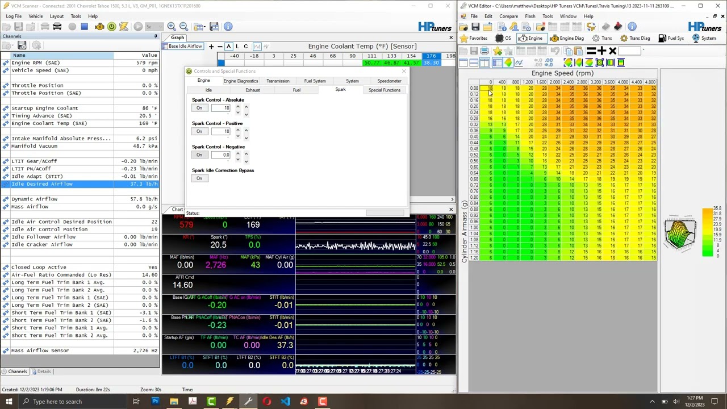
Task: Click the plus operator icon in editor
Action: pos(602,51)
